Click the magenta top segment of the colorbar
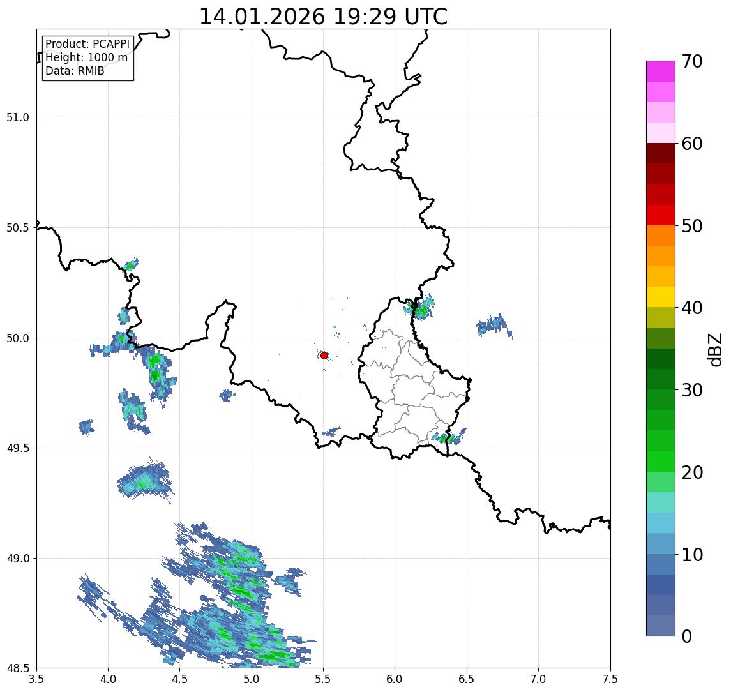This screenshot has height=692, width=731. pos(661,71)
